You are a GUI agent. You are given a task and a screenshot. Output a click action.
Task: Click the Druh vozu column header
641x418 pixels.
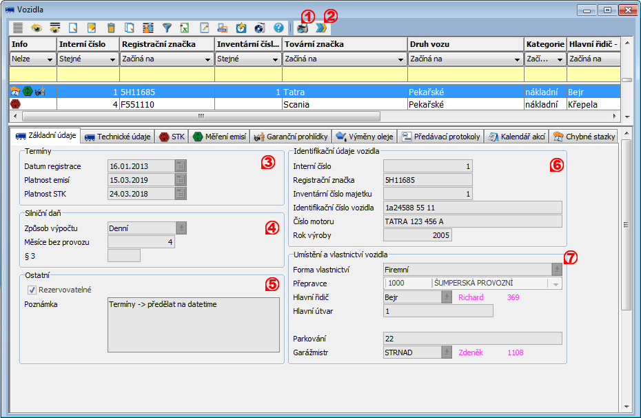point(465,44)
